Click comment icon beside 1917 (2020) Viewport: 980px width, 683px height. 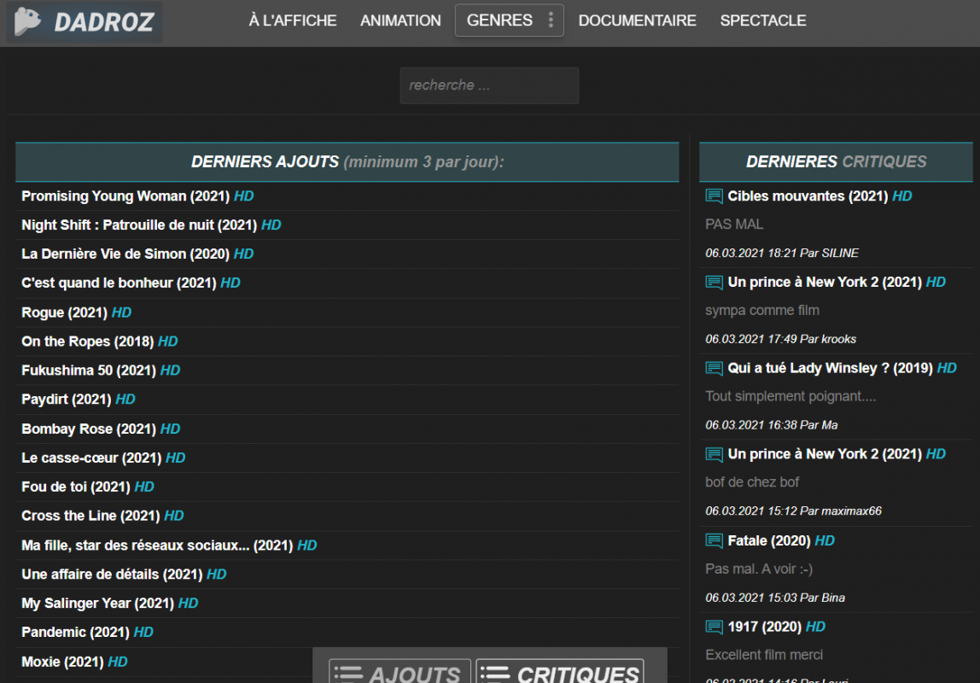714,627
